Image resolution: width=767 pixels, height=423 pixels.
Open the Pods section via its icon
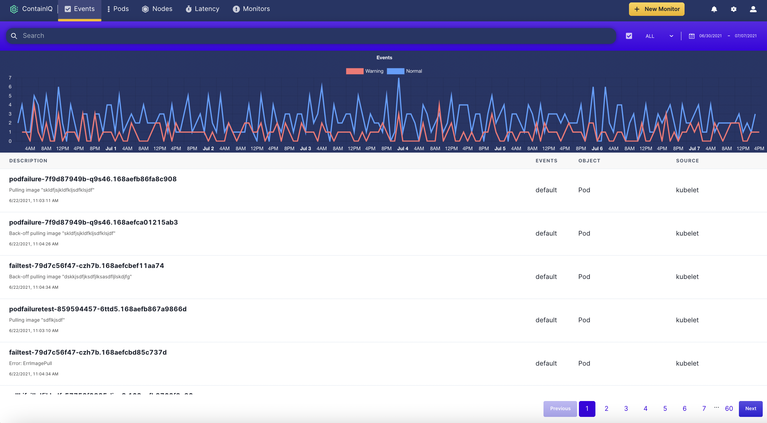click(x=108, y=9)
